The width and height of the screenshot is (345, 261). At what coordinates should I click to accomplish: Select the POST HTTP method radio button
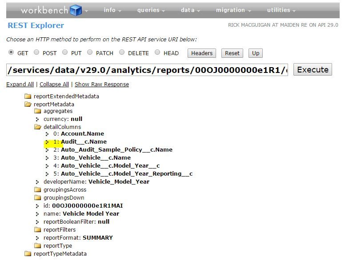(36, 52)
